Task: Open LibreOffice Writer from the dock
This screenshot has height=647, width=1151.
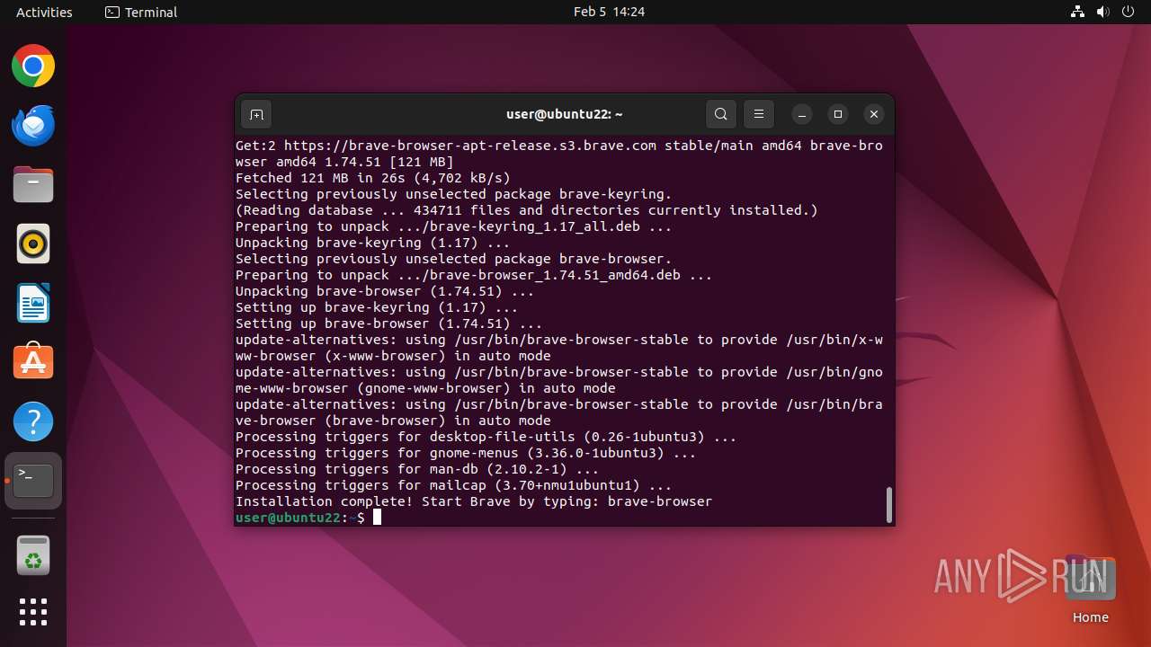Action: pyautogui.click(x=33, y=303)
